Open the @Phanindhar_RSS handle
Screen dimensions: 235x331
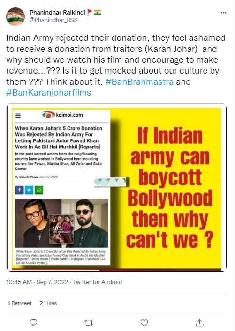pos(53,20)
